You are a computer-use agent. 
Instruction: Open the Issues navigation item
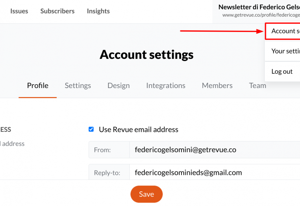pos(19,11)
